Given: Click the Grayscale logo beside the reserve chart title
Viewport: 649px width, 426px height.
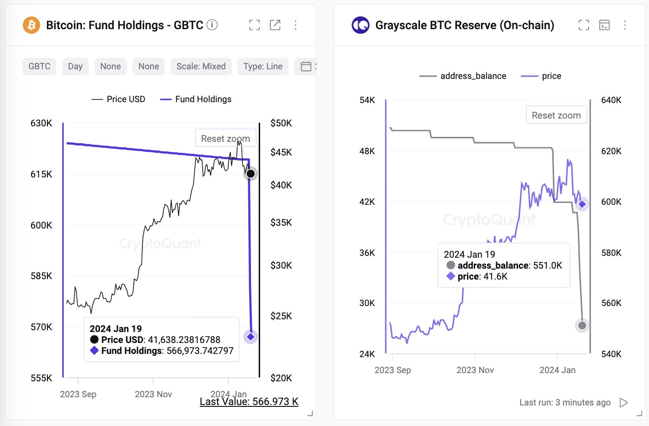Looking at the screenshot, I should tap(360, 25).
